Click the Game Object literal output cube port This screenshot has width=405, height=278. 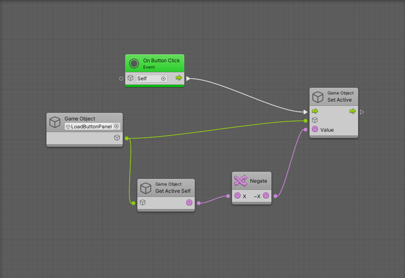(x=117, y=138)
